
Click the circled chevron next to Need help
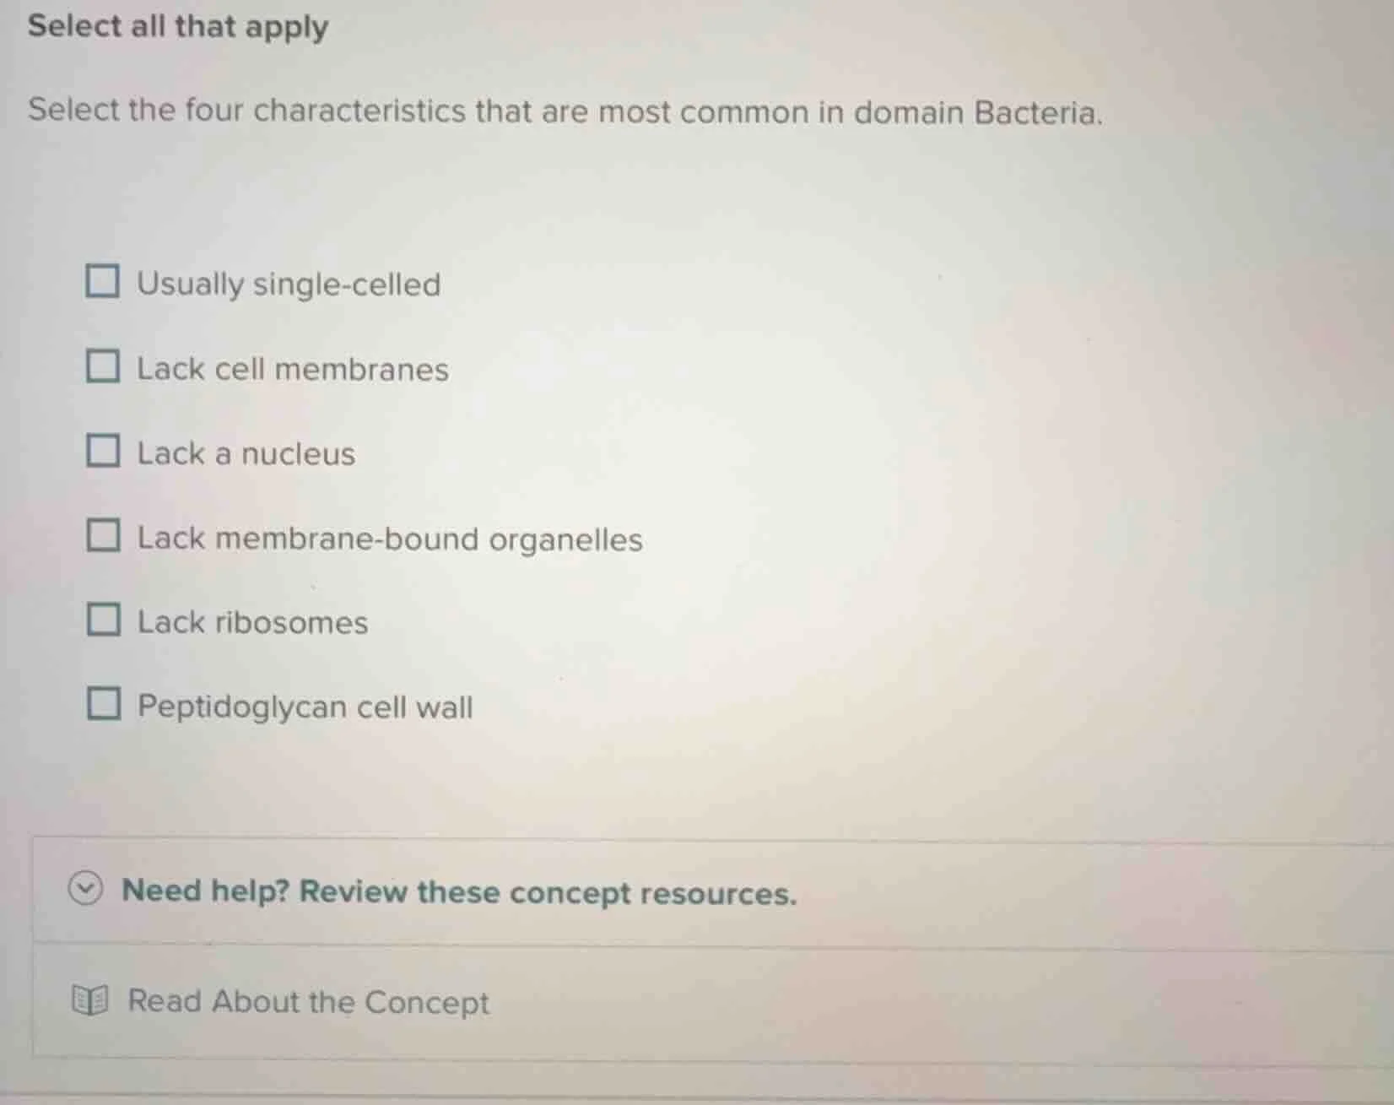87,892
